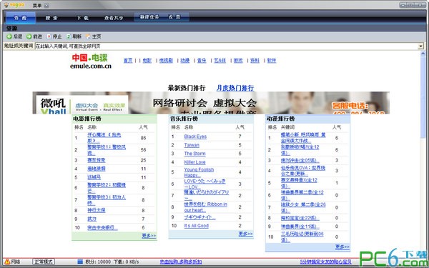
Task: Click the address or keyword input field
Action: click(227, 46)
